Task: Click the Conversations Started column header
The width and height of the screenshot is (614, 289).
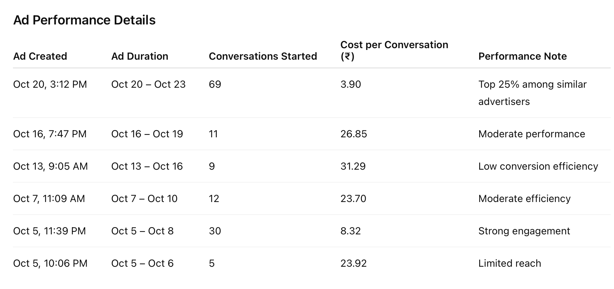Action: [x=263, y=56]
